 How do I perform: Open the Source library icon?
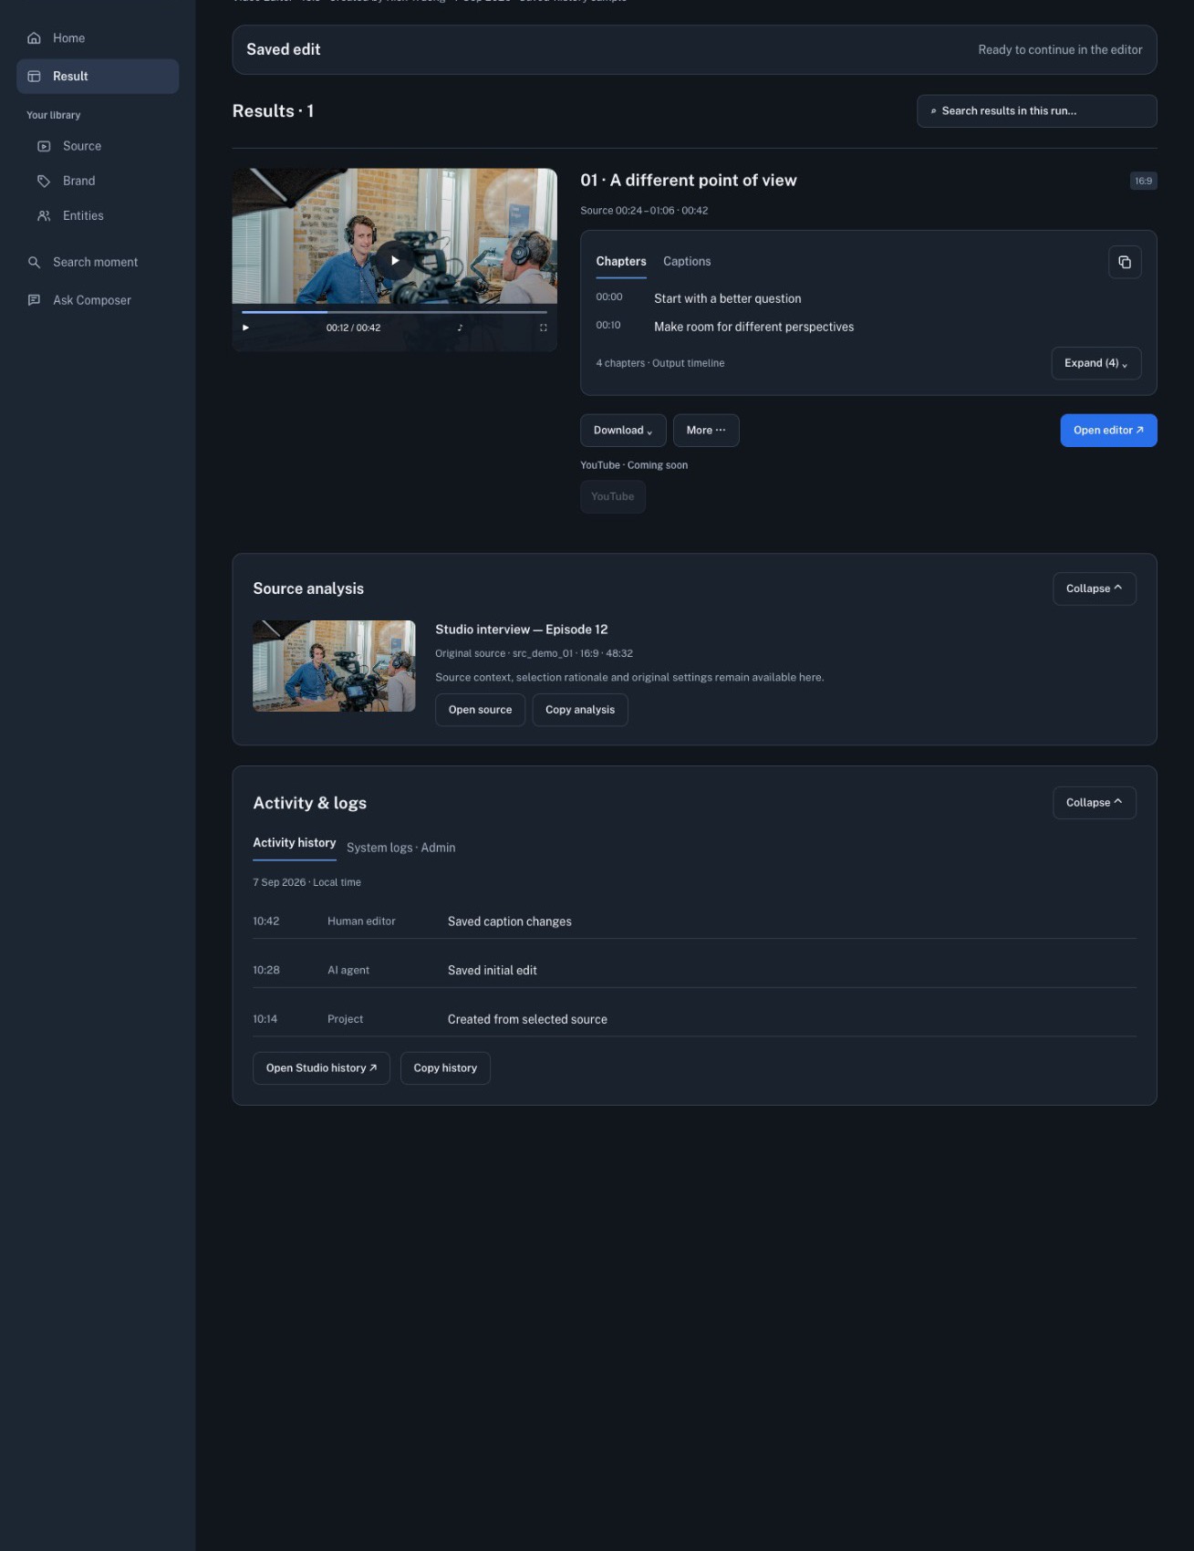[x=44, y=146]
